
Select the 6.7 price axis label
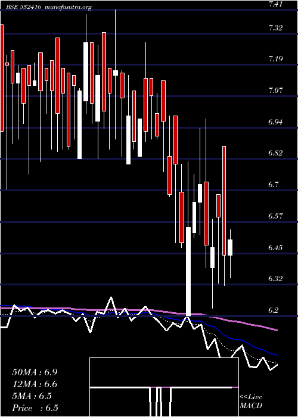274,184
